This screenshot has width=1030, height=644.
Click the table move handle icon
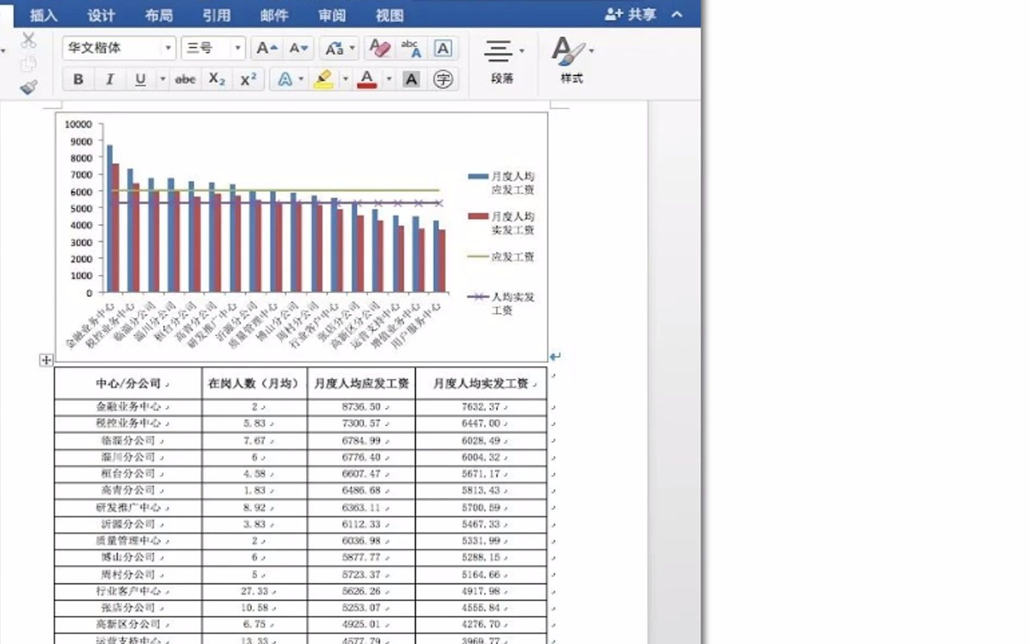46,360
